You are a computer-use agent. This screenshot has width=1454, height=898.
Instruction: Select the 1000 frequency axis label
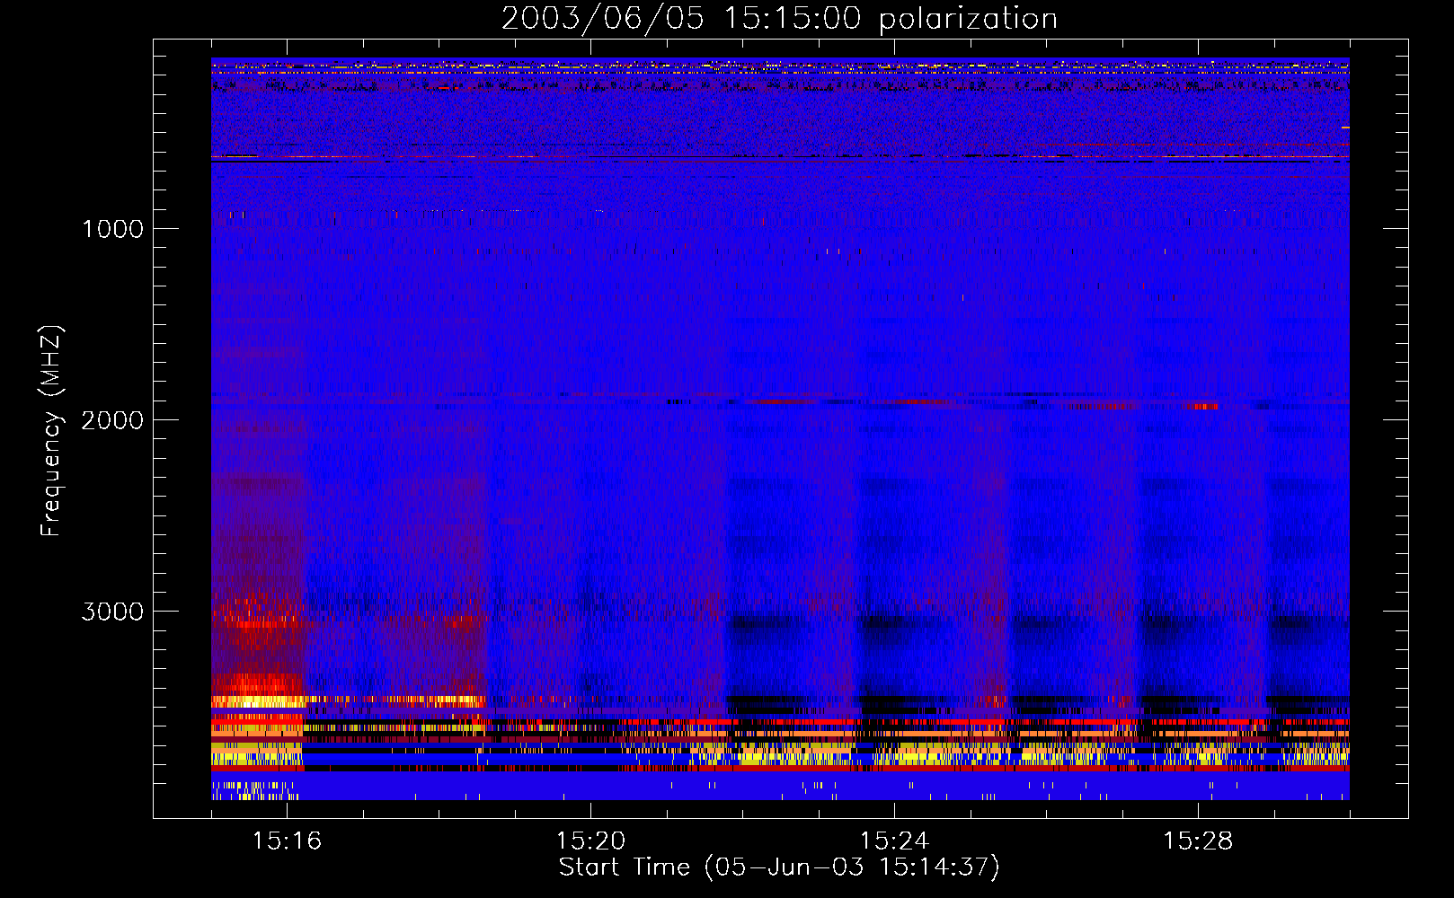point(112,229)
